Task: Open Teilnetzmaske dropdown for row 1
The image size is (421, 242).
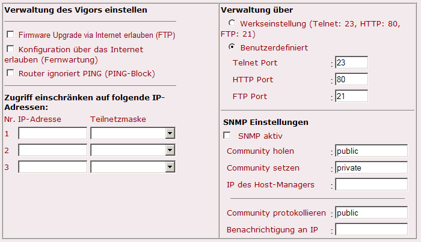Action: pyautogui.click(x=133, y=133)
